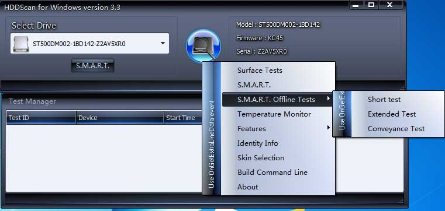Click the blue round hard drive tests icon

[x=203, y=45]
